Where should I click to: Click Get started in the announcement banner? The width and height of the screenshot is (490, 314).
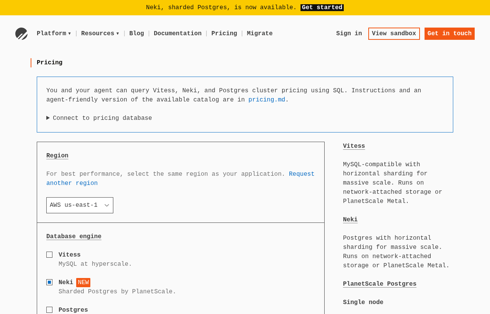[x=322, y=8]
